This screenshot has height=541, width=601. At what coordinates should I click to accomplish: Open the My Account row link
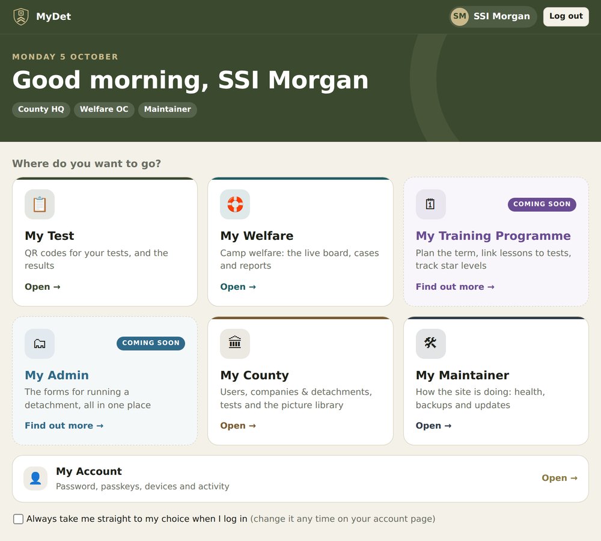click(559, 478)
